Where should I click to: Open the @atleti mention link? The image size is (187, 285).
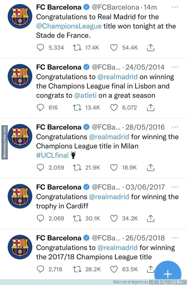(x=85, y=95)
